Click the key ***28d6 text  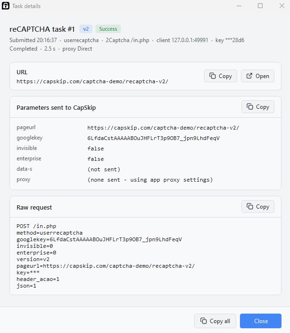(230, 40)
